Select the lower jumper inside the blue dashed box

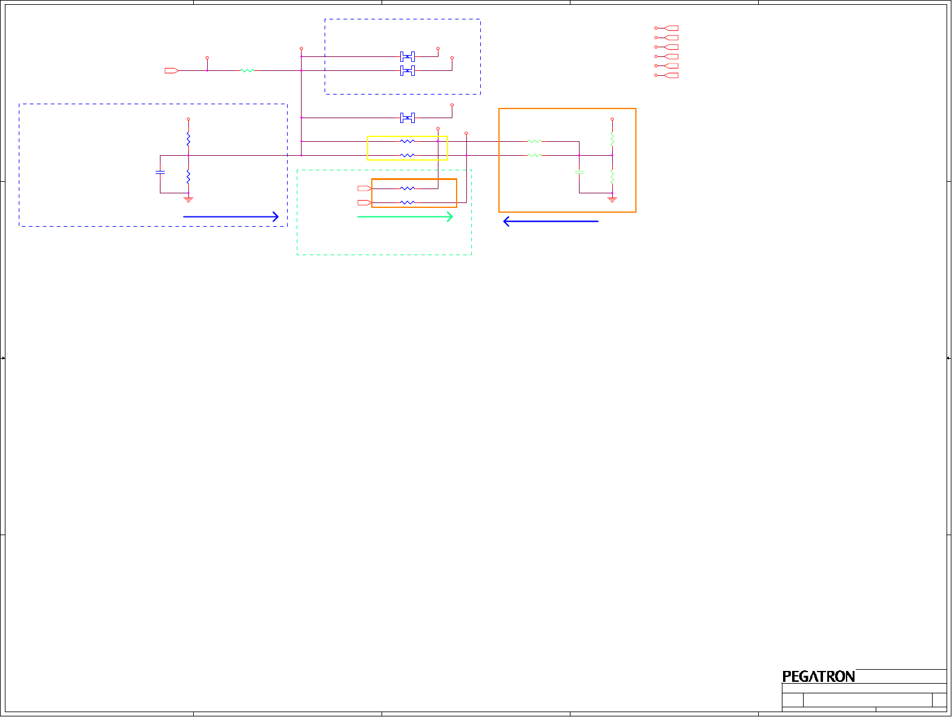tap(408, 70)
